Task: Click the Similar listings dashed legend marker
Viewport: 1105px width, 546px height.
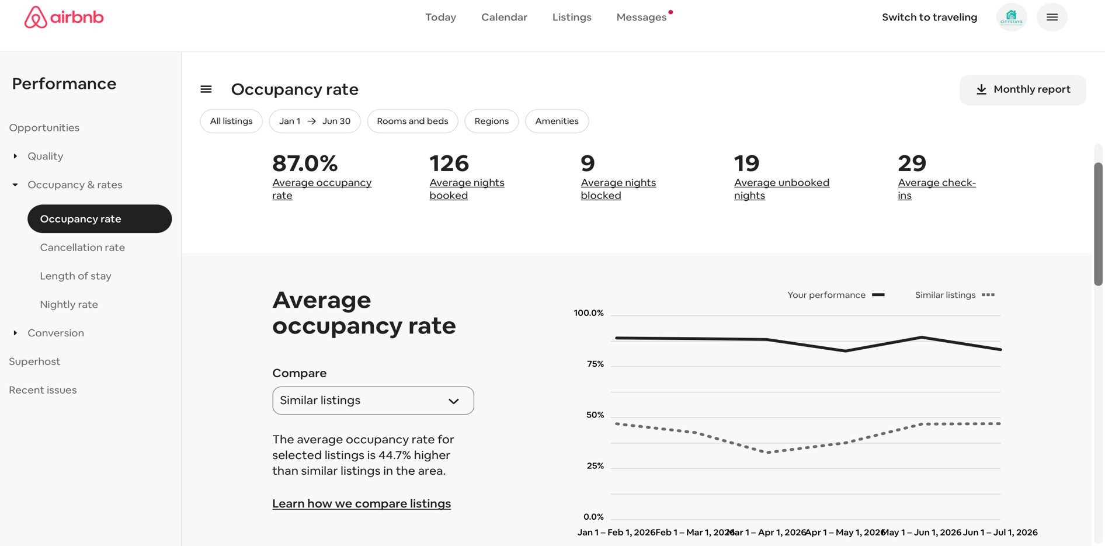Action: pos(988,295)
